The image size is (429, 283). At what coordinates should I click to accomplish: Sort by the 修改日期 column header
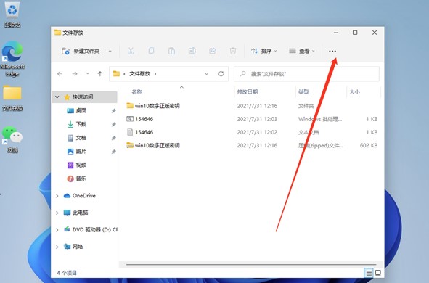248,92
